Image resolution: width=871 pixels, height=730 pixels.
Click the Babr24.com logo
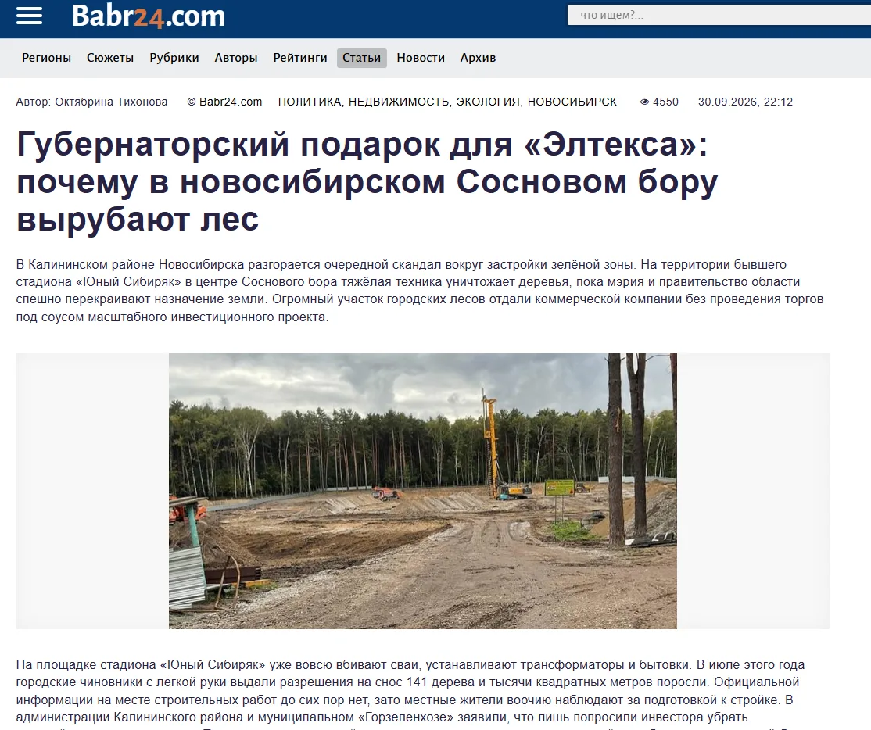point(149,16)
